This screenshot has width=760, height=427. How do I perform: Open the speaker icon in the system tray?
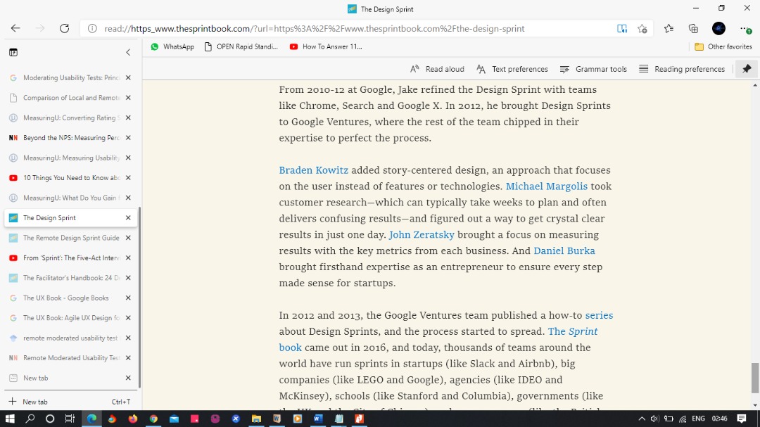tap(654, 418)
